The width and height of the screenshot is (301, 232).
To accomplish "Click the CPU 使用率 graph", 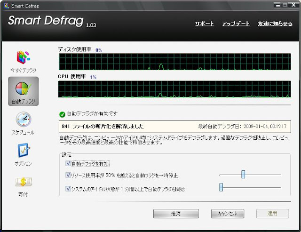I will (174, 89).
